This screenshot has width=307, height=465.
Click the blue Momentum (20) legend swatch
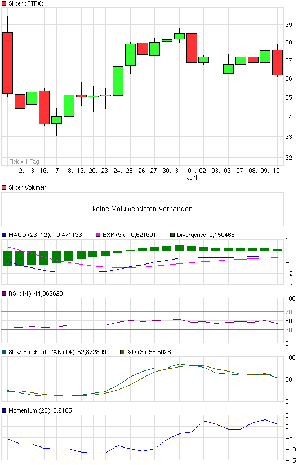4,410
